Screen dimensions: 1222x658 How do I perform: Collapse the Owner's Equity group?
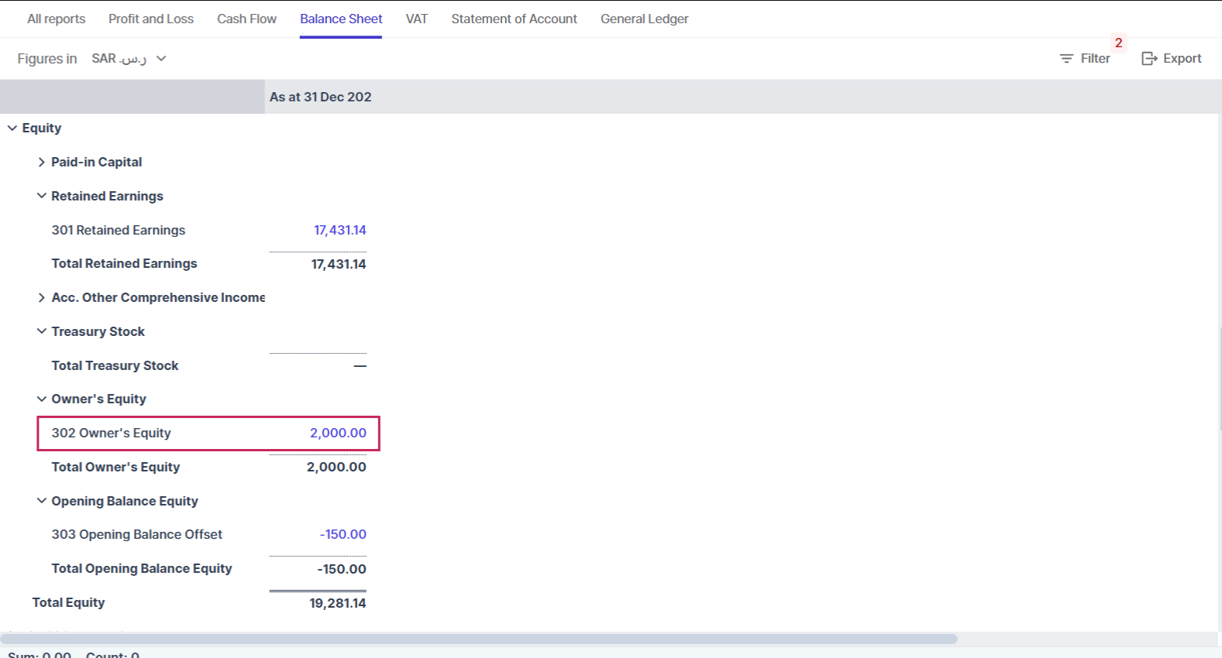point(41,399)
